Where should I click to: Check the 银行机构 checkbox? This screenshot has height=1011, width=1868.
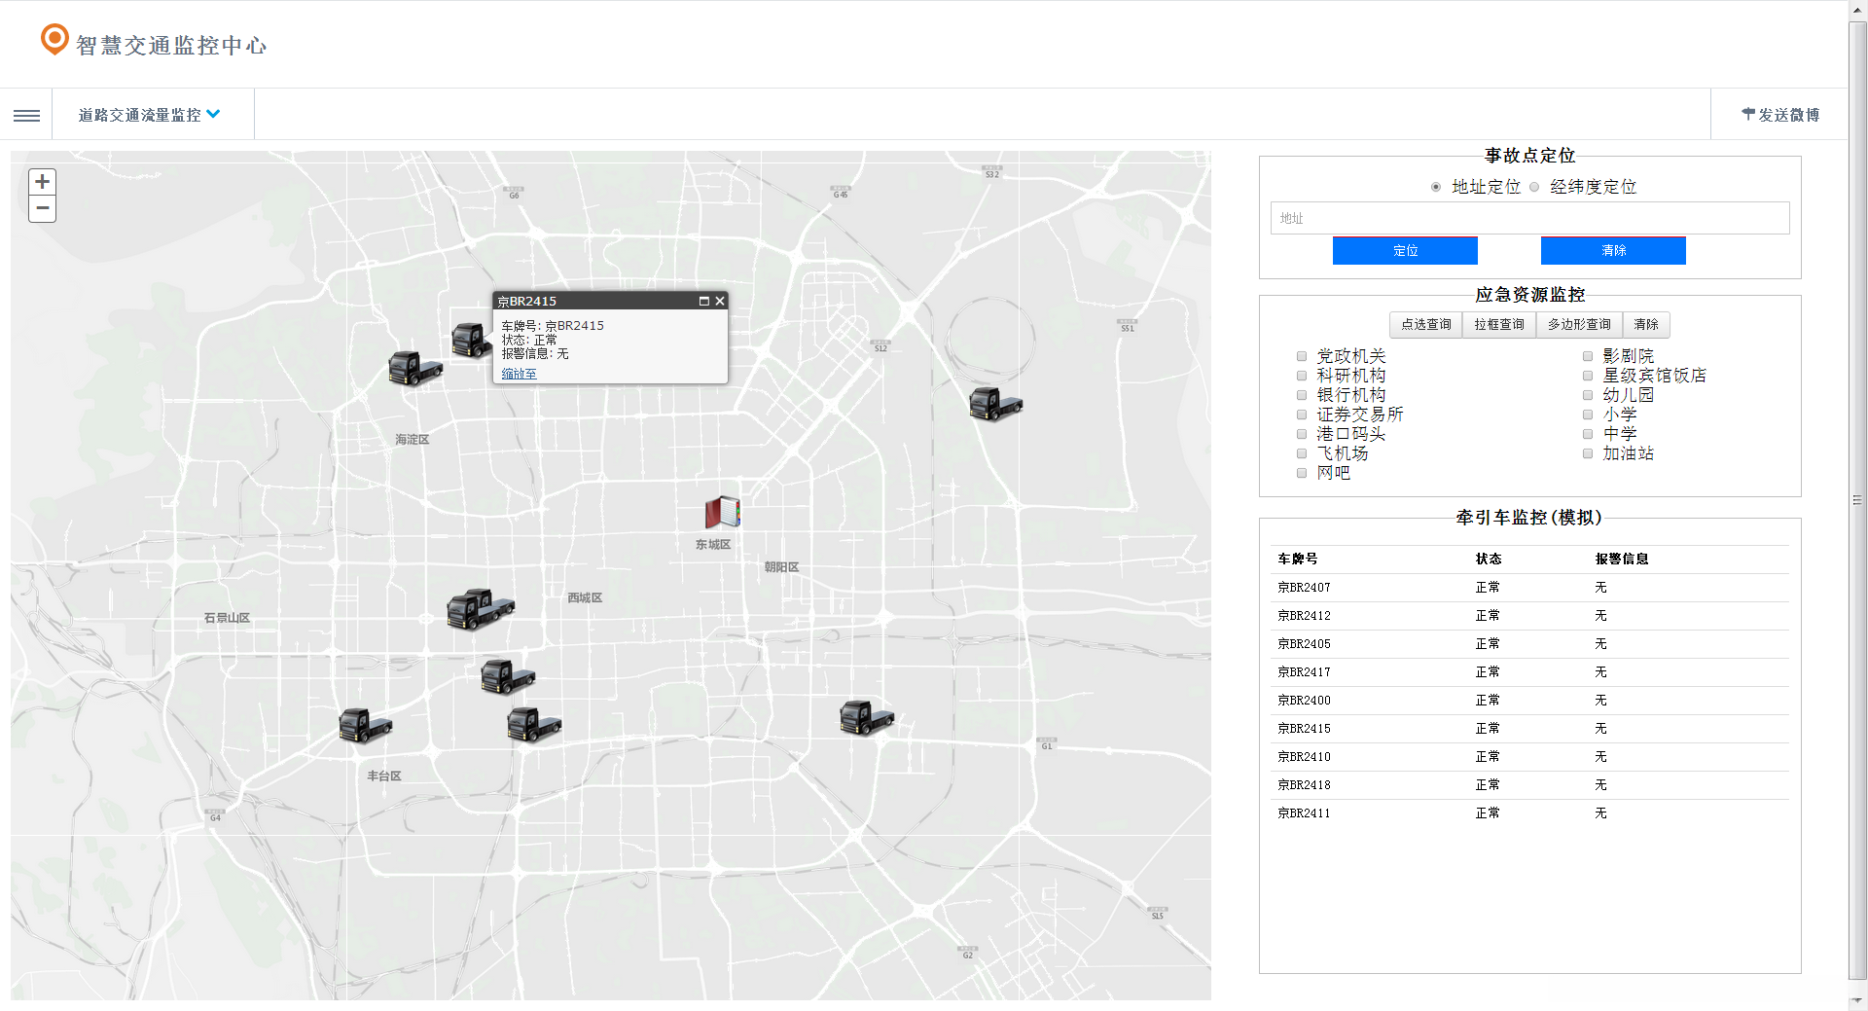click(x=1302, y=395)
